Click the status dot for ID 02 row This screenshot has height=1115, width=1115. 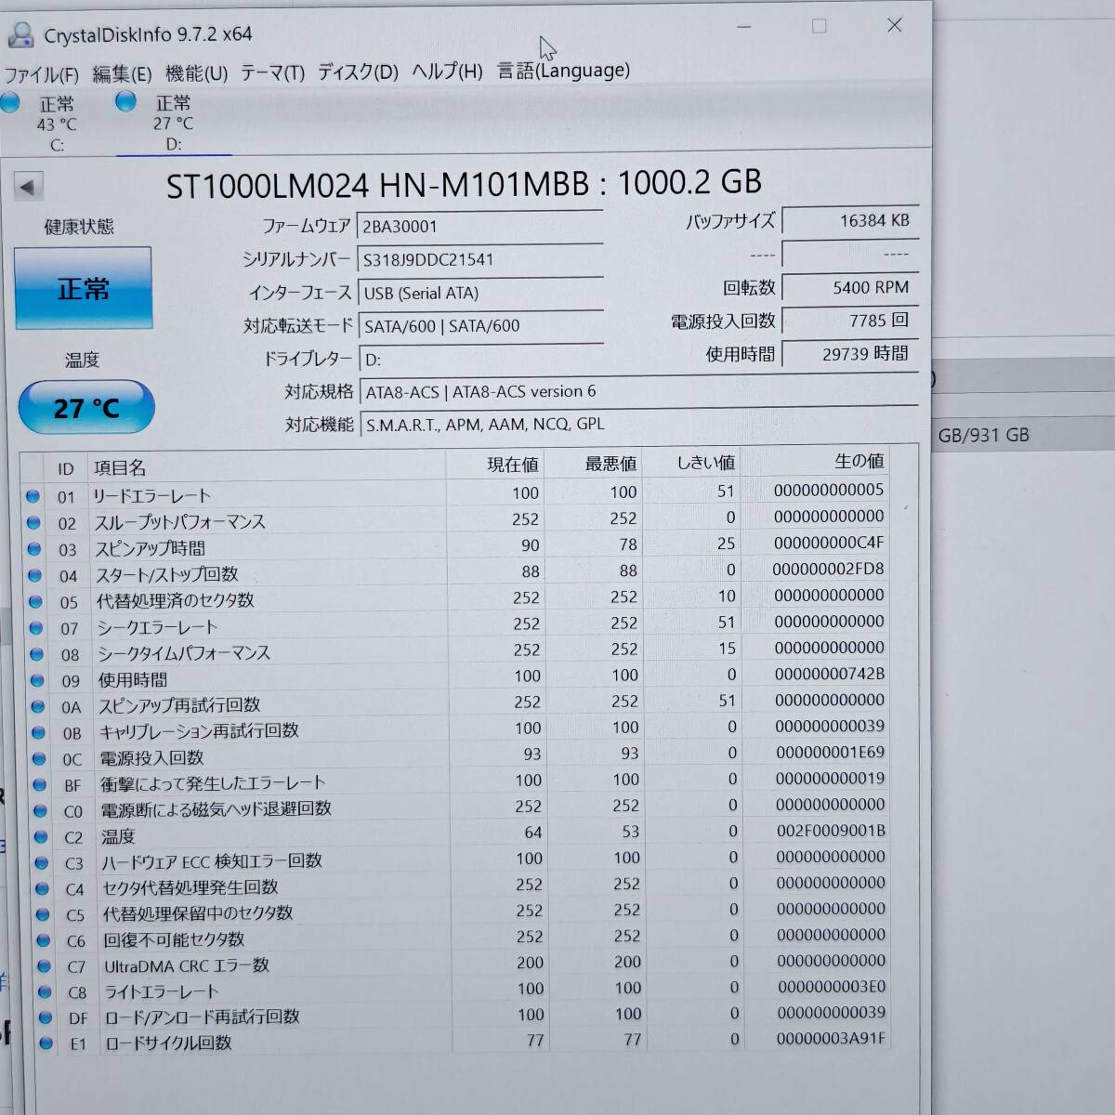click(33, 523)
